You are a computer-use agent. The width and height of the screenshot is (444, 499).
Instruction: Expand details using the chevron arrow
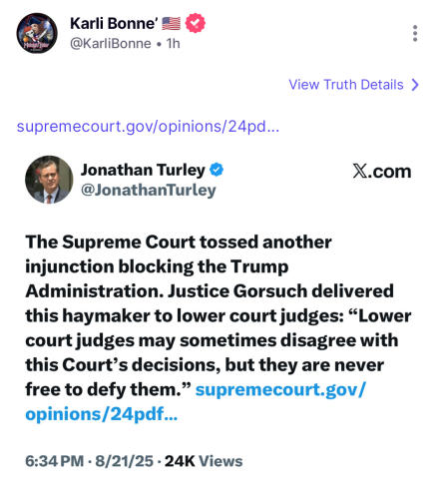[x=415, y=85]
